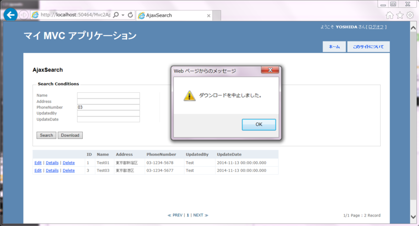This screenshot has height=226, width=419.
Task: Click the window maximize button
Action: (393, 4)
